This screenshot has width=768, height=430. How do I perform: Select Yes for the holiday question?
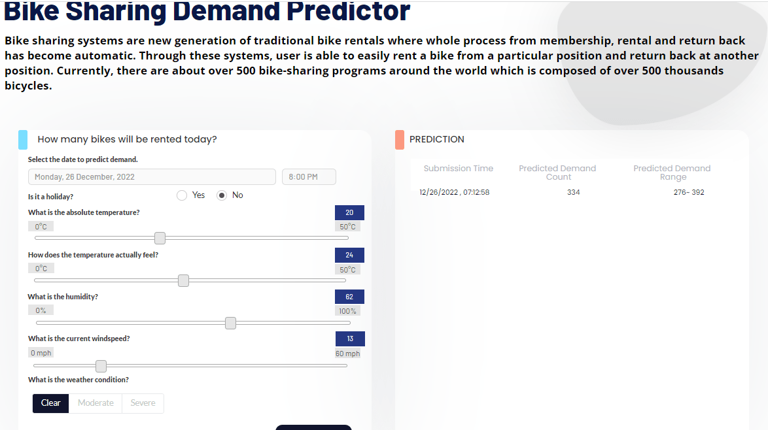point(181,195)
